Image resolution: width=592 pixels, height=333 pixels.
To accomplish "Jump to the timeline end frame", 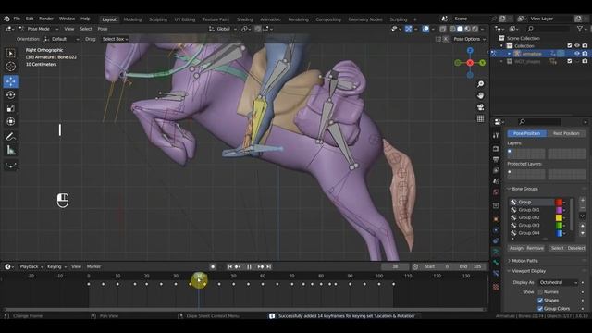I will (x=269, y=266).
